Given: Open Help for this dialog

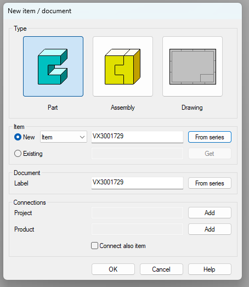Looking at the screenshot, I should coord(210,269).
